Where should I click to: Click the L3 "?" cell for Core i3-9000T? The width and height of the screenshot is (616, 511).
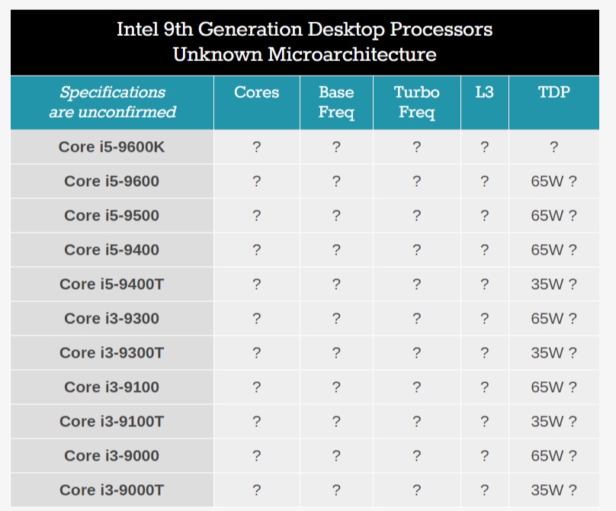[485, 490]
